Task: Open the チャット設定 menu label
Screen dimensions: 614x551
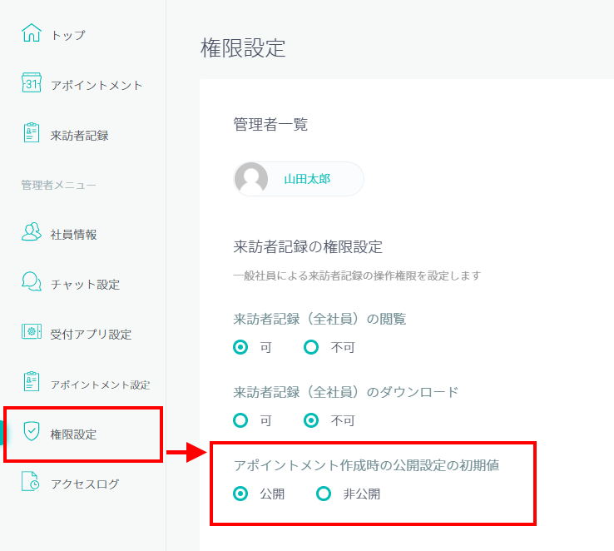Action: click(x=85, y=285)
